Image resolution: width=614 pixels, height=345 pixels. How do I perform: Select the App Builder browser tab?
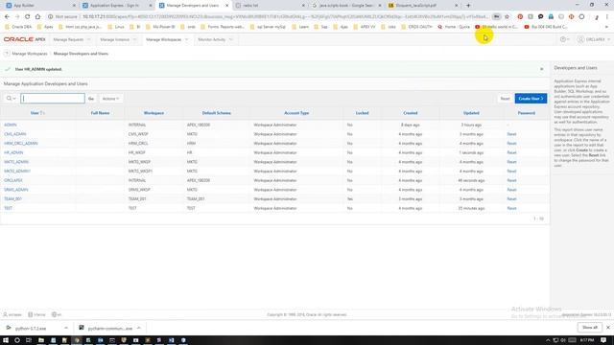click(x=39, y=6)
